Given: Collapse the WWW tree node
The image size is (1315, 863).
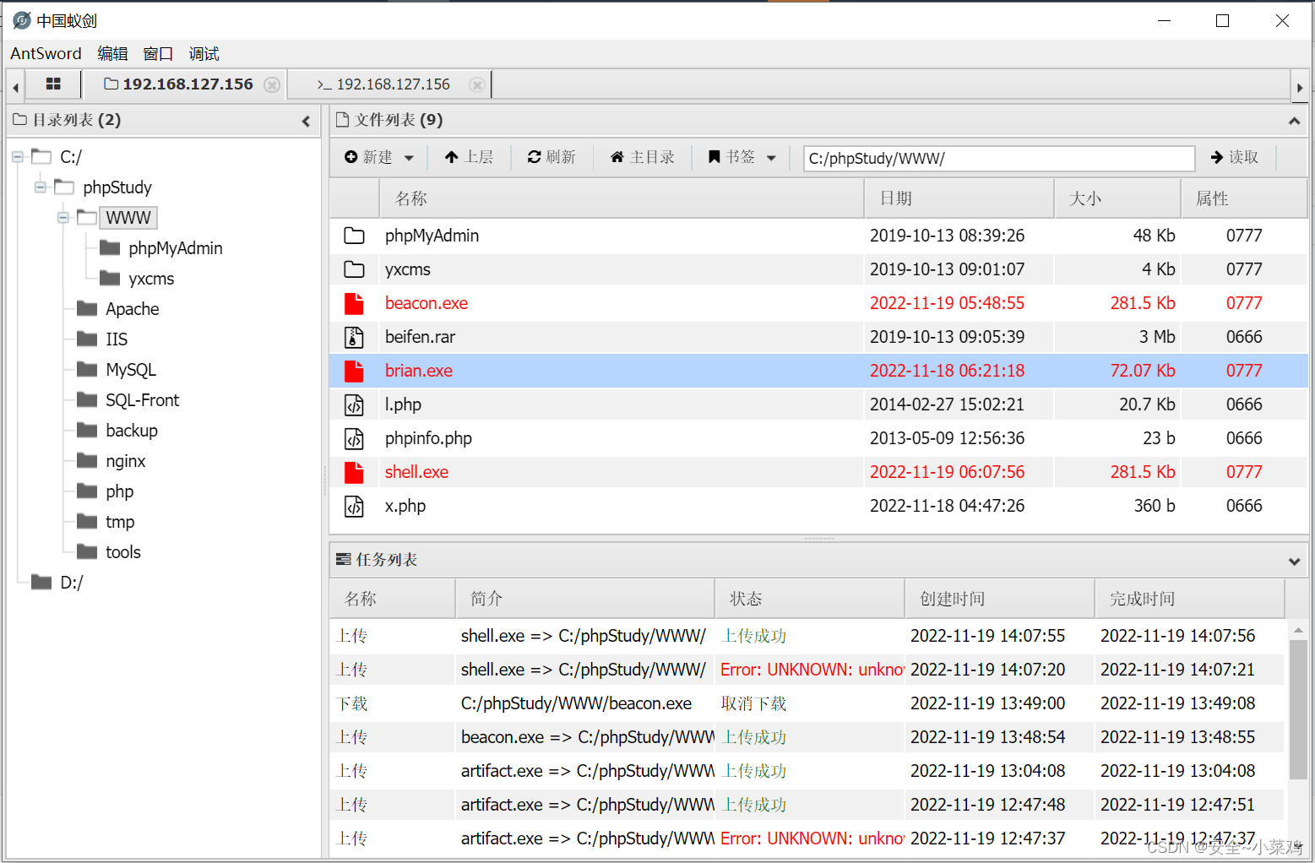Looking at the screenshot, I should pyautogui.click(x=62, y=217).
